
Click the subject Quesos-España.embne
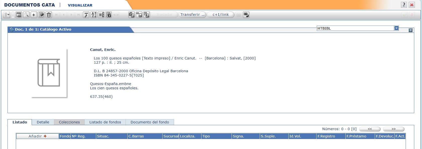(x=111, y=84)
